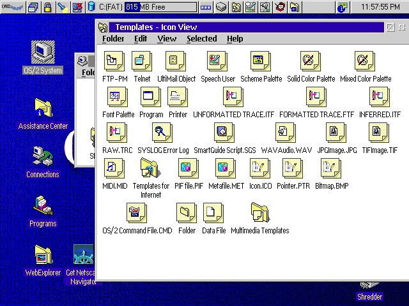Image resolution: width=409 pixels, height=306 pixels.
Task: Click the Templates window system menu icon
Action: [x=103, y=27]
